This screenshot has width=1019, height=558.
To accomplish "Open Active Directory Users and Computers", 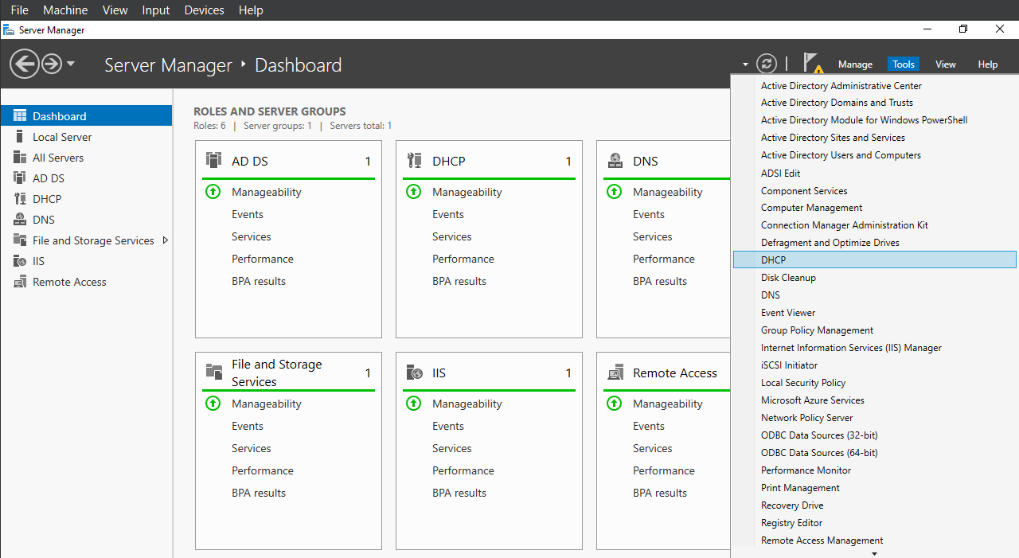I will (841, 155).
